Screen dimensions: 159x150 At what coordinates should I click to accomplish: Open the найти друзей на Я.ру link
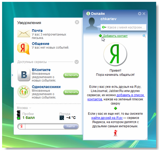click(107, 118)
